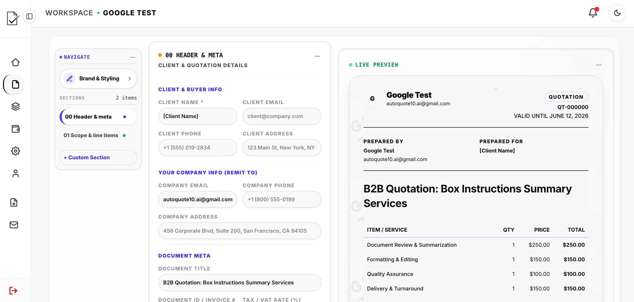
Task: Click the Client Name input field
Action: pos(198,116)
